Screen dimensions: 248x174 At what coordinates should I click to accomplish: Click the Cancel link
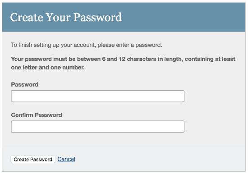pos(66,159)
